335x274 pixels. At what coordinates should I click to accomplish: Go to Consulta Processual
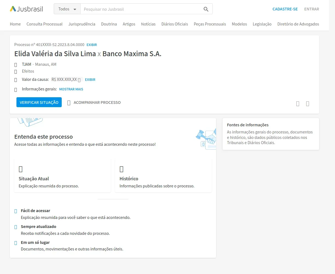tap(44, 24)
